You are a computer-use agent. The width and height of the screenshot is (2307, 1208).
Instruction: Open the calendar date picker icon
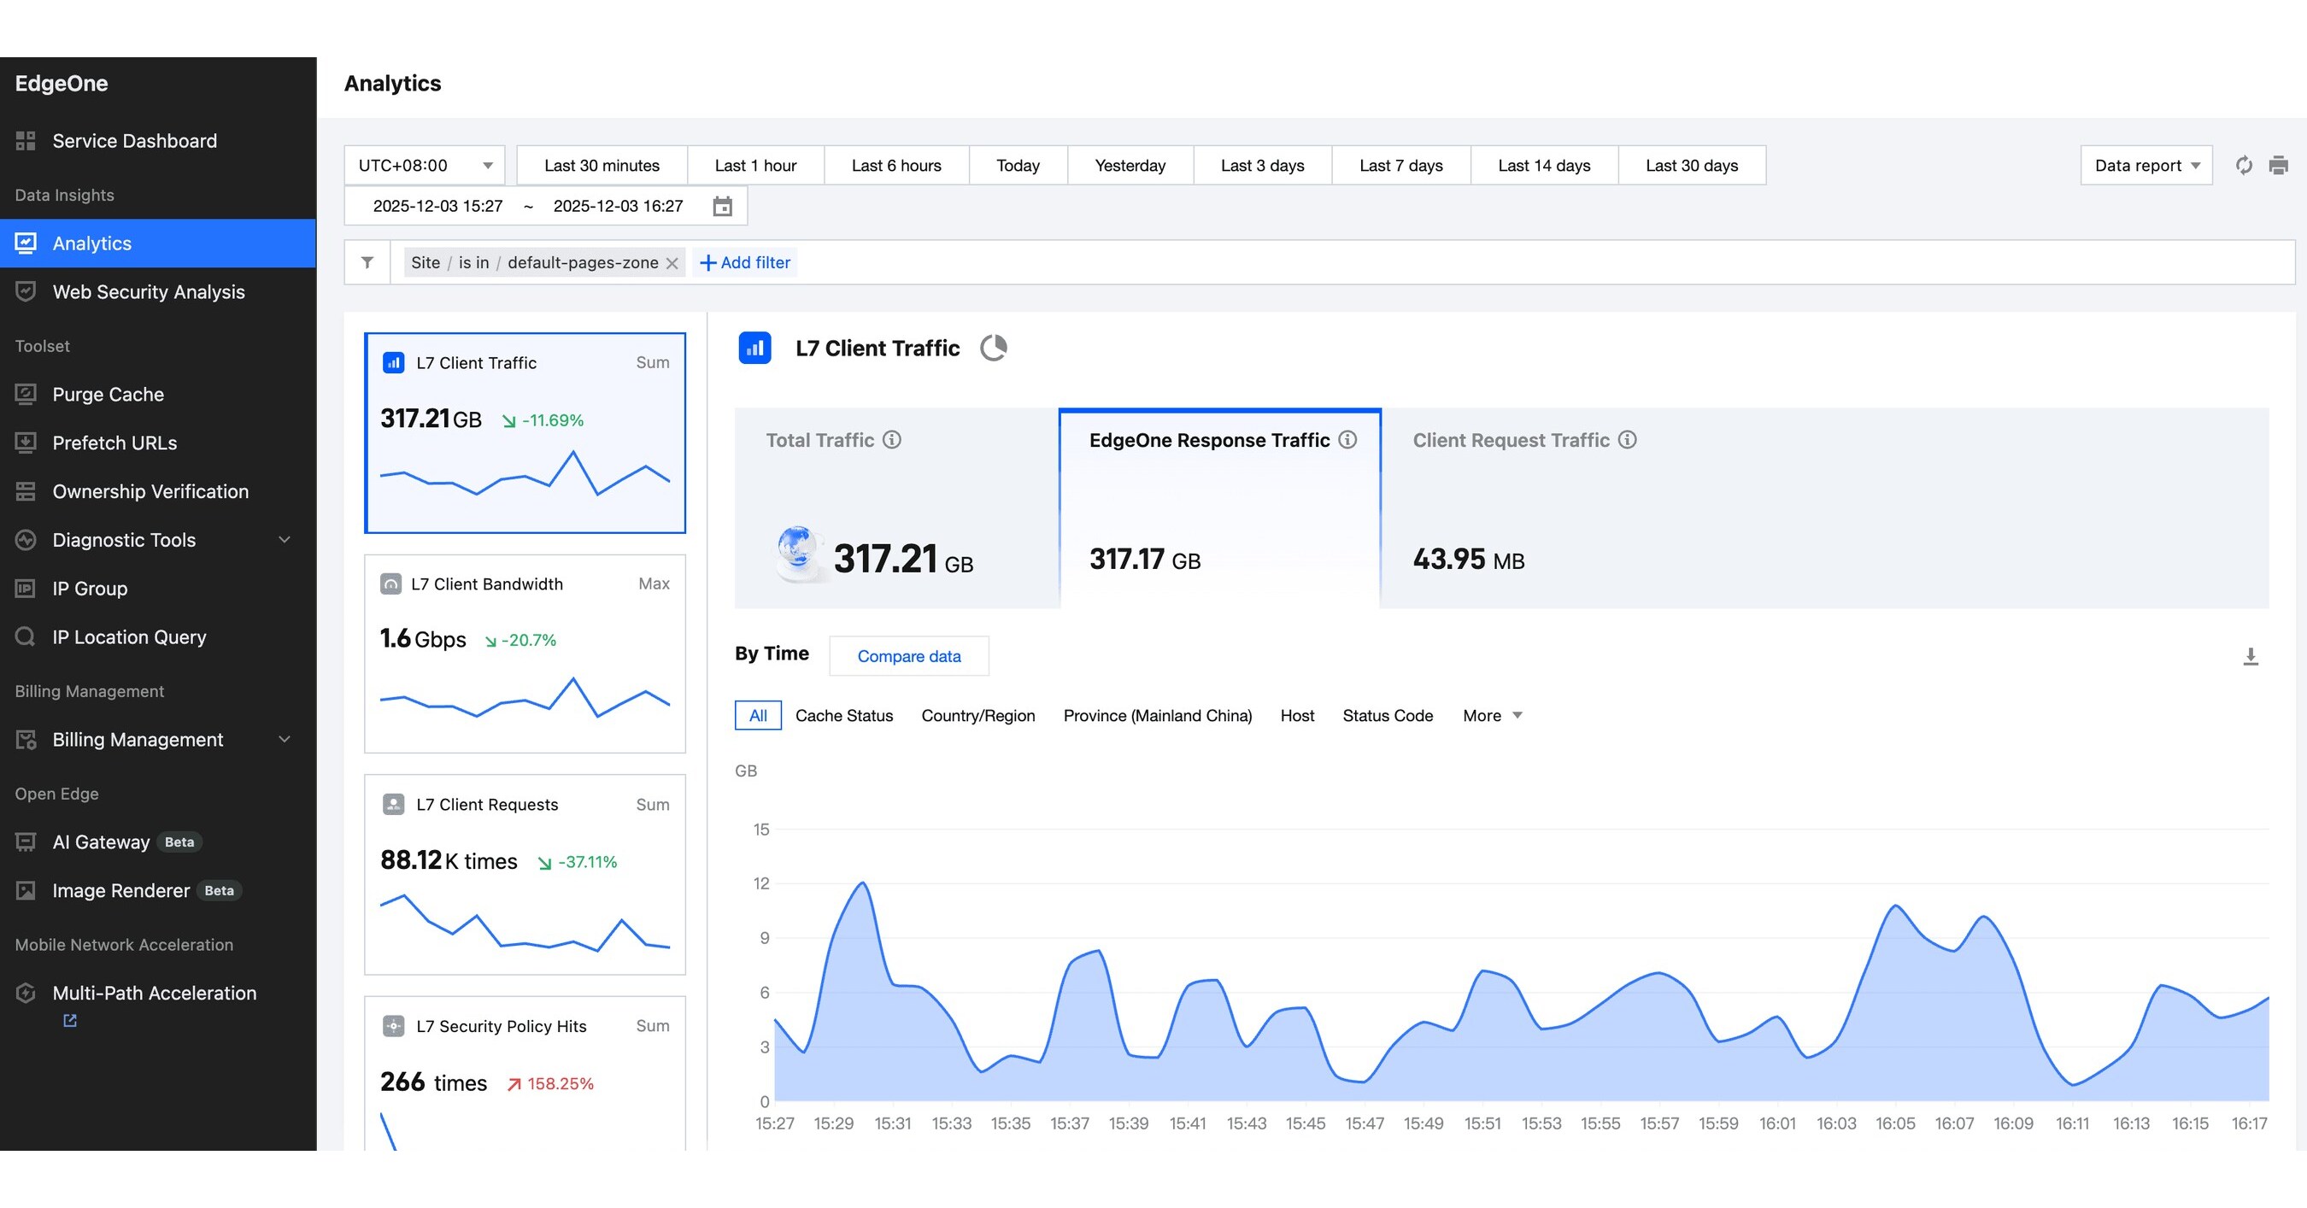pyautogui.click(x=722, y=206)
